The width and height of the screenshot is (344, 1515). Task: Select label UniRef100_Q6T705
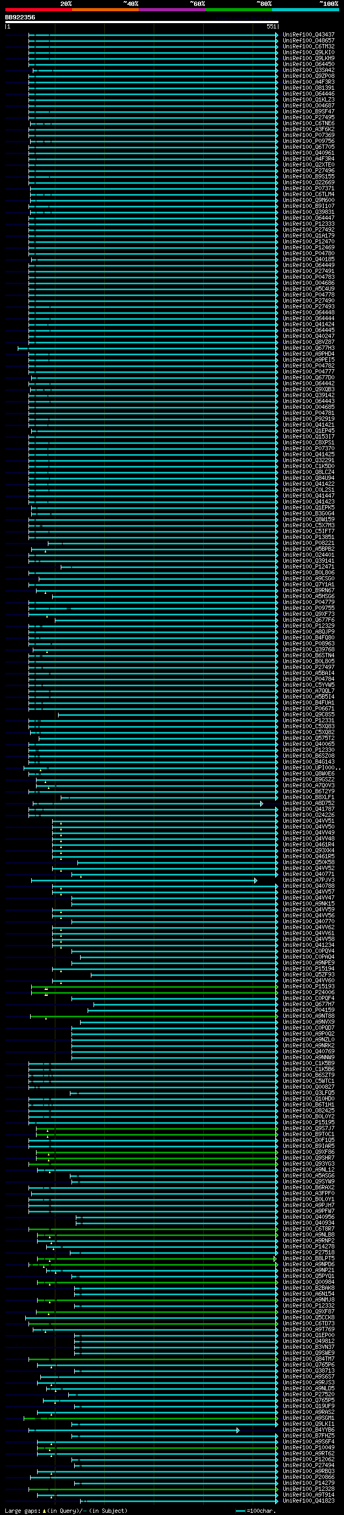(308, 147)
